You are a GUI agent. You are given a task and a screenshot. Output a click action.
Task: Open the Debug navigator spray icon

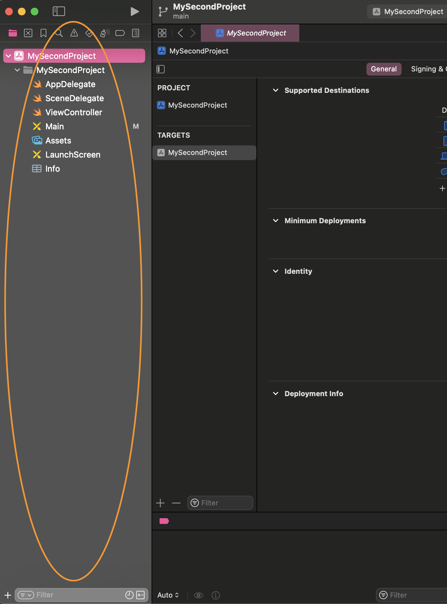tap(105, 33)
